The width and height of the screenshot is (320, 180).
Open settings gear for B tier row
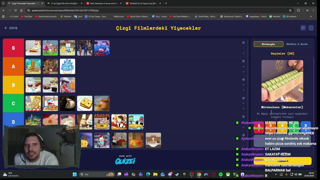coord(243,80)
